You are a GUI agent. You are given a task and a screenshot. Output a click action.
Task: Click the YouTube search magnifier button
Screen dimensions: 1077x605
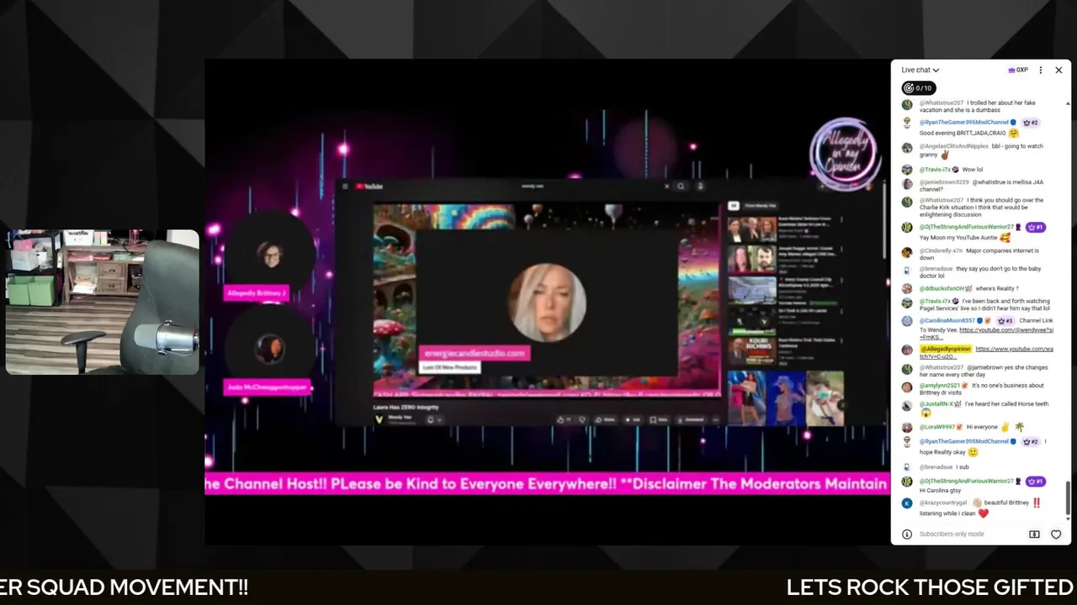point(681,186)
